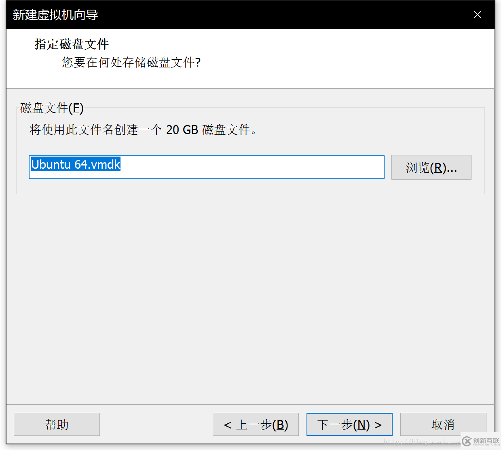Click the 磁盘文件(F) group label
Viewport: 501px width, 450px height.
(51, 108)
